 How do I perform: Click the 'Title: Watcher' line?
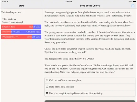coord(9,19)
